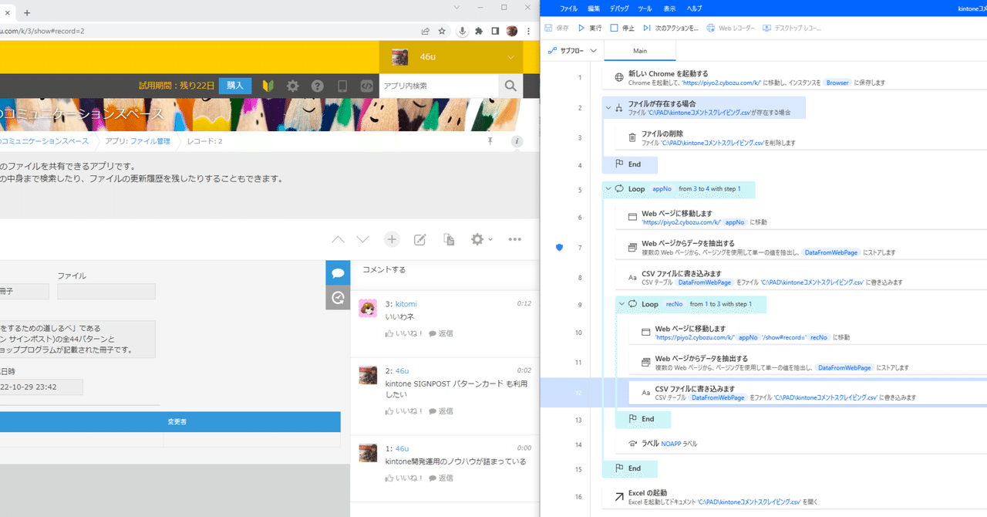
Task: Click the 停止 (Stop) icon in the flow toolbar
Action: click(613, 26)
